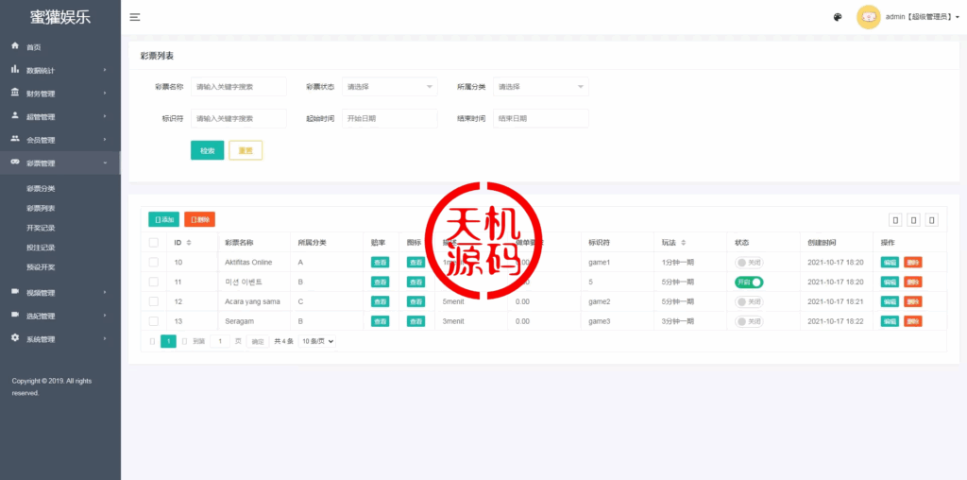
Task: Expand the 财务管理 sidebar menu
Action: pos(57,94)
